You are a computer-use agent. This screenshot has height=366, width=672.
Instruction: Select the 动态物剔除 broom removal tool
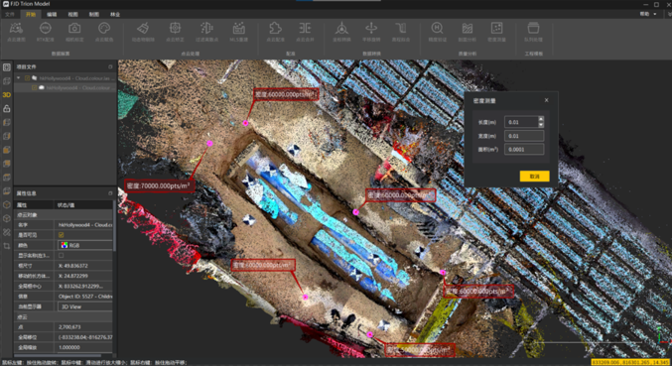tap(143, 32)
